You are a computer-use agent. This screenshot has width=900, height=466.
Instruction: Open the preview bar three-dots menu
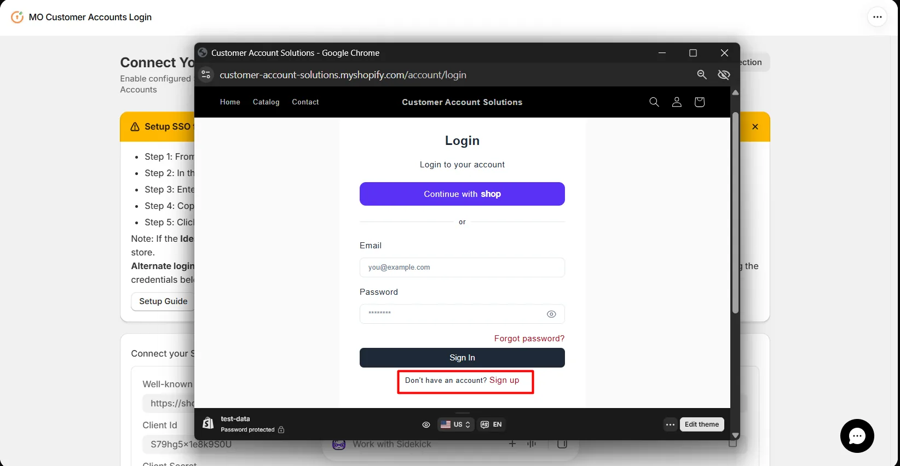(x=670, y=424)
